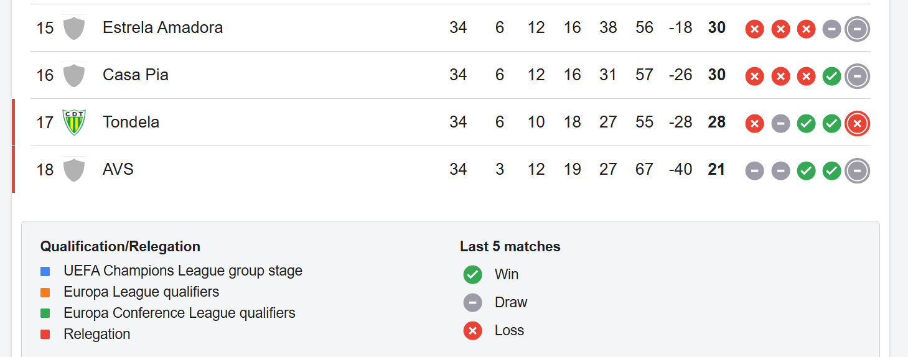The height and width of the screenshot is (357, 908).
Task: Click the blue Champions League color swatch
Action: pos(45,271)
